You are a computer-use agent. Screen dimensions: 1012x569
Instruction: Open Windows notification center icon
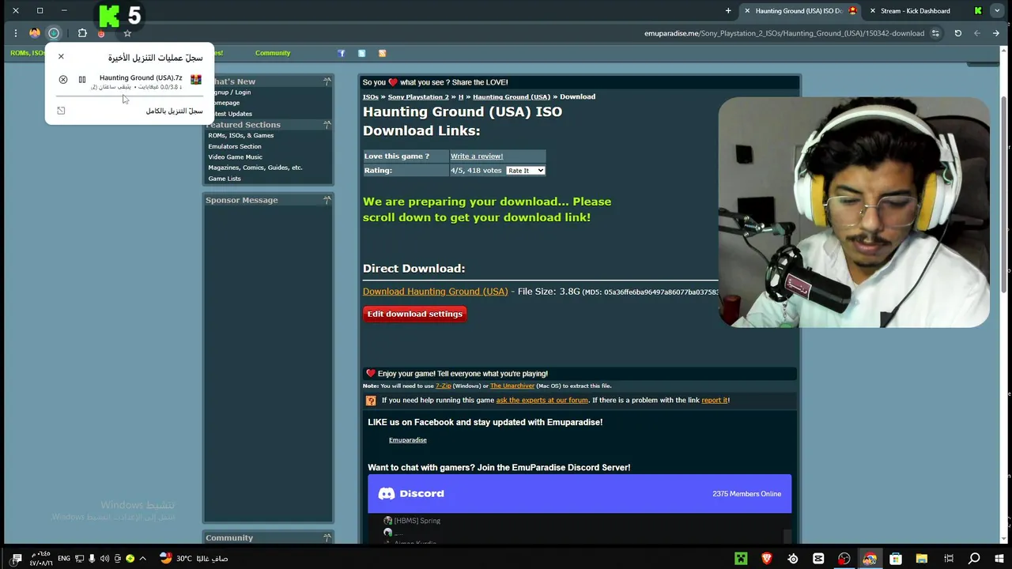[x=17, y=558]
